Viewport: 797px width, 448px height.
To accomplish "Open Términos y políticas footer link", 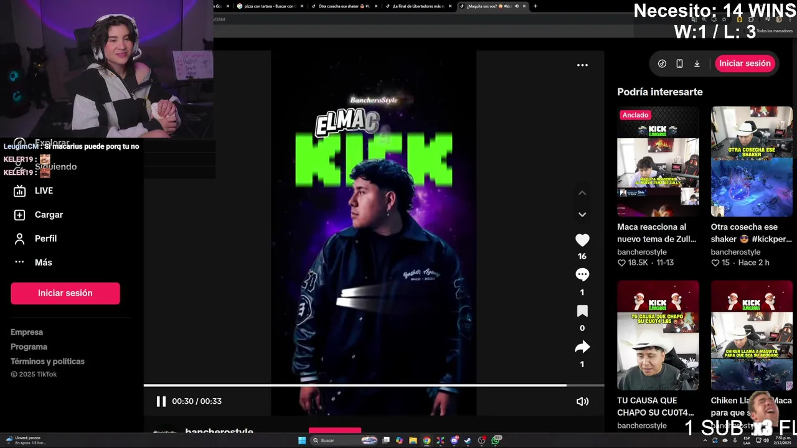I will click(47, 361).
